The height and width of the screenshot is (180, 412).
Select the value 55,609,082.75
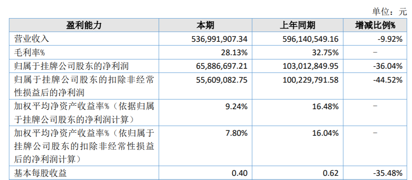click(222, 80)
